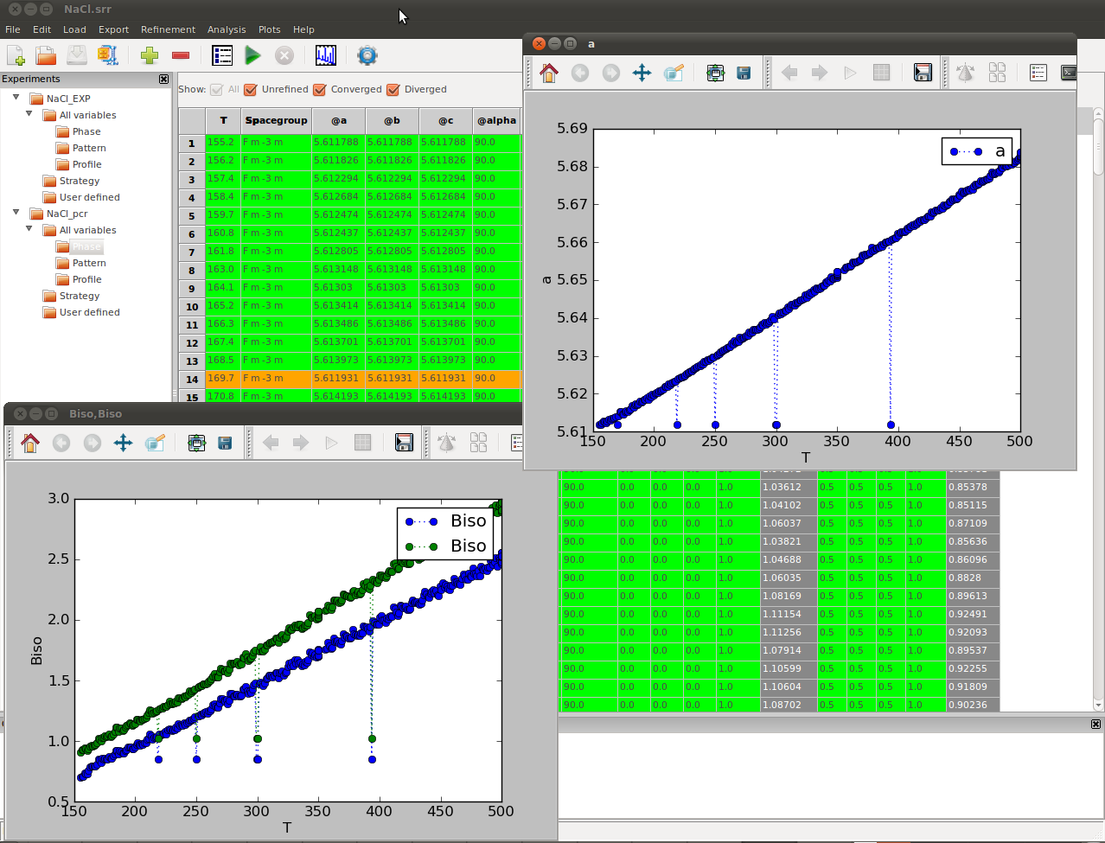Open the blue gear settings icon

pyautogui.click(x=367, y=55)
